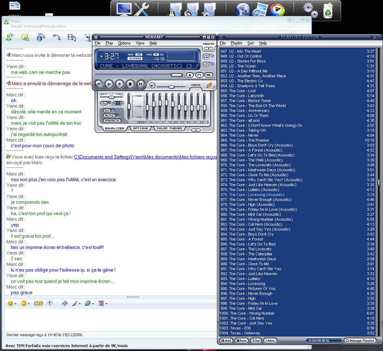Image resolution: width=383 pixels, height=351 pixels.
Task: Open the media player icon in top dock
Action: (x=277, y=10)
